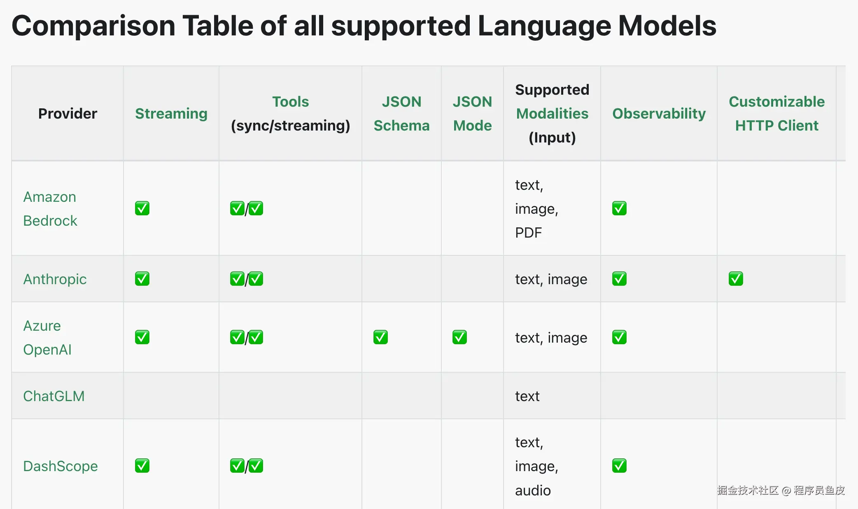Open the Amazon Bedrock provider link
The image size is (858, 509).
50,209
